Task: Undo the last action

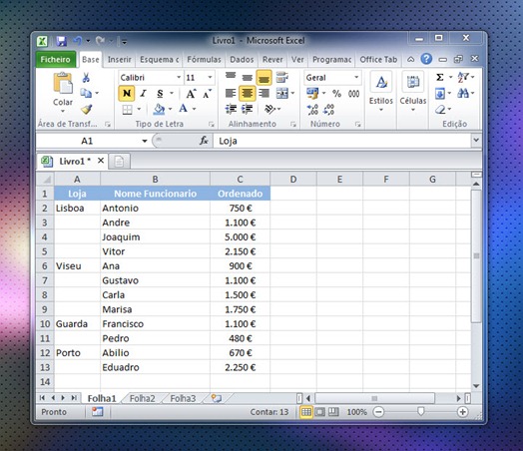Action: [78, 41]
